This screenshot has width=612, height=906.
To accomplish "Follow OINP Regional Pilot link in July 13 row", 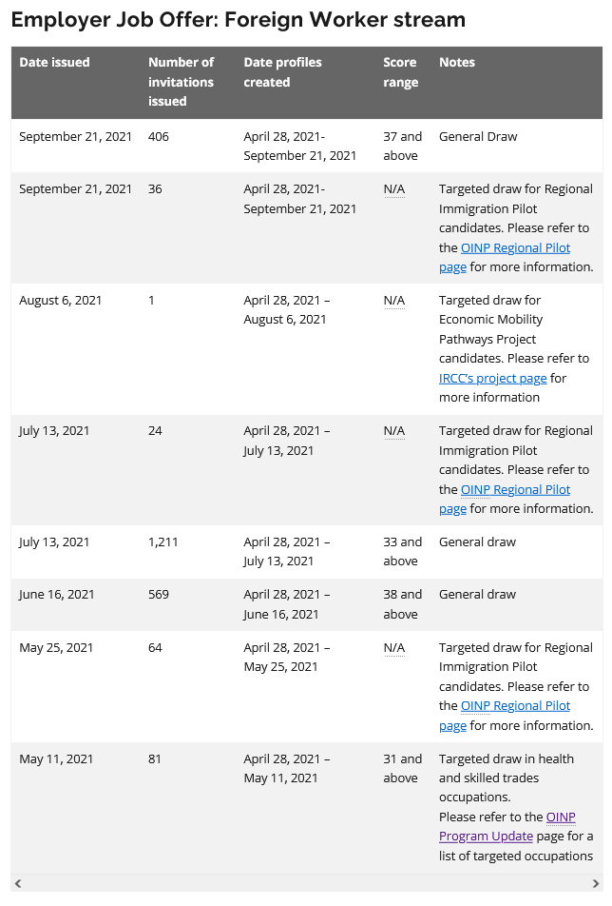I will tap(515, 490).
